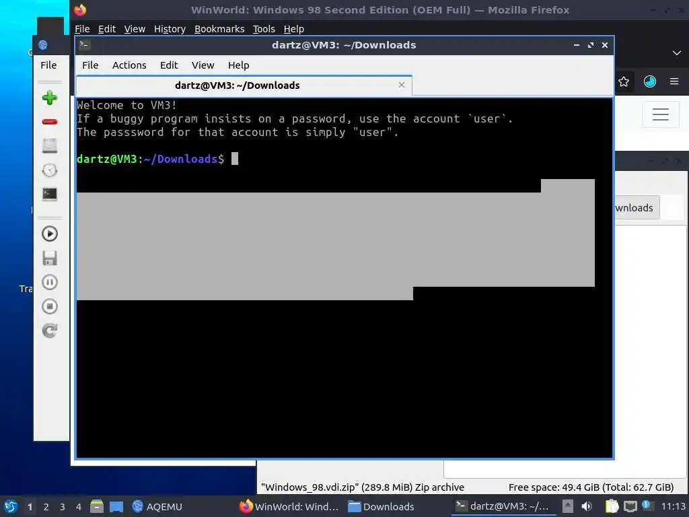Minimize the terminal window
This screenshot has height=517, width=689.
576,45
